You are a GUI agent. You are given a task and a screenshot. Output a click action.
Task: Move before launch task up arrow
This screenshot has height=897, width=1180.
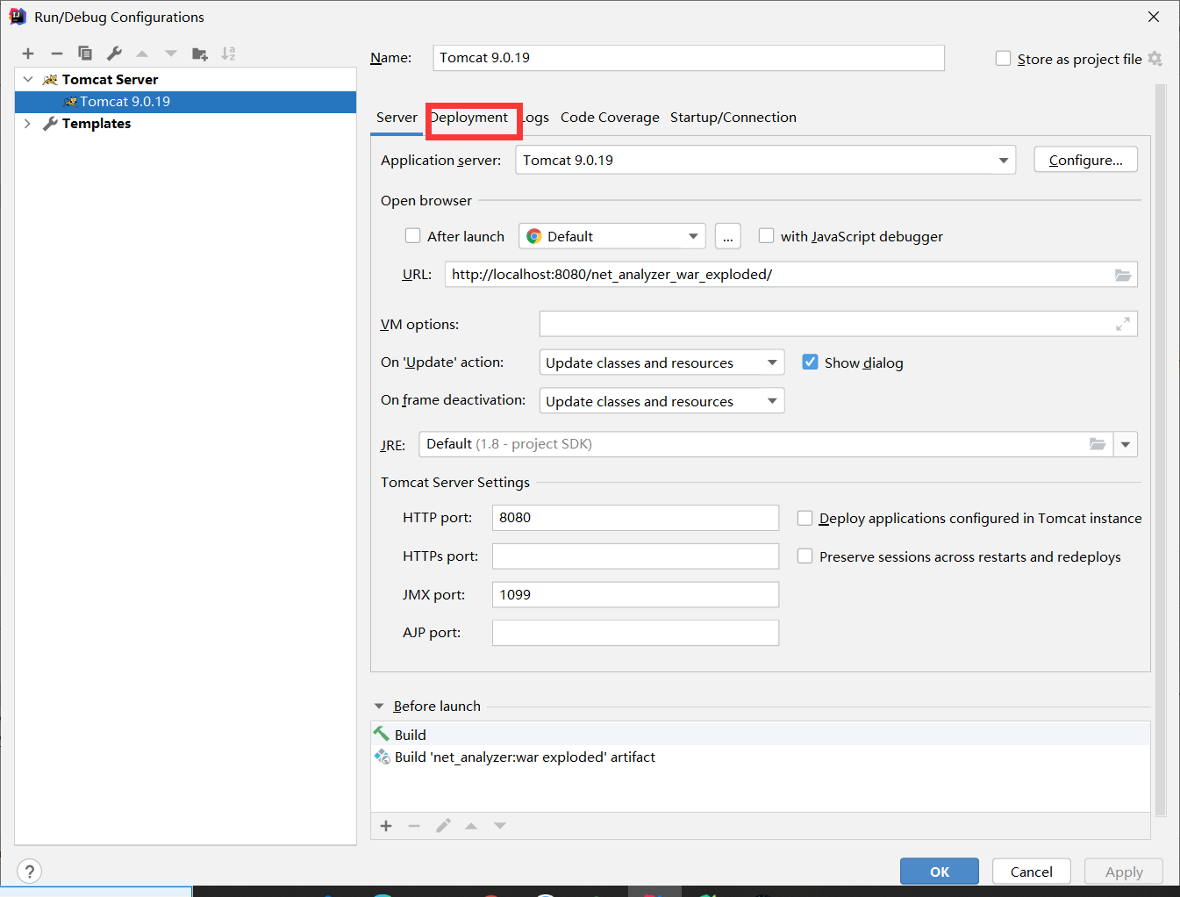click(x=471, y=826)
